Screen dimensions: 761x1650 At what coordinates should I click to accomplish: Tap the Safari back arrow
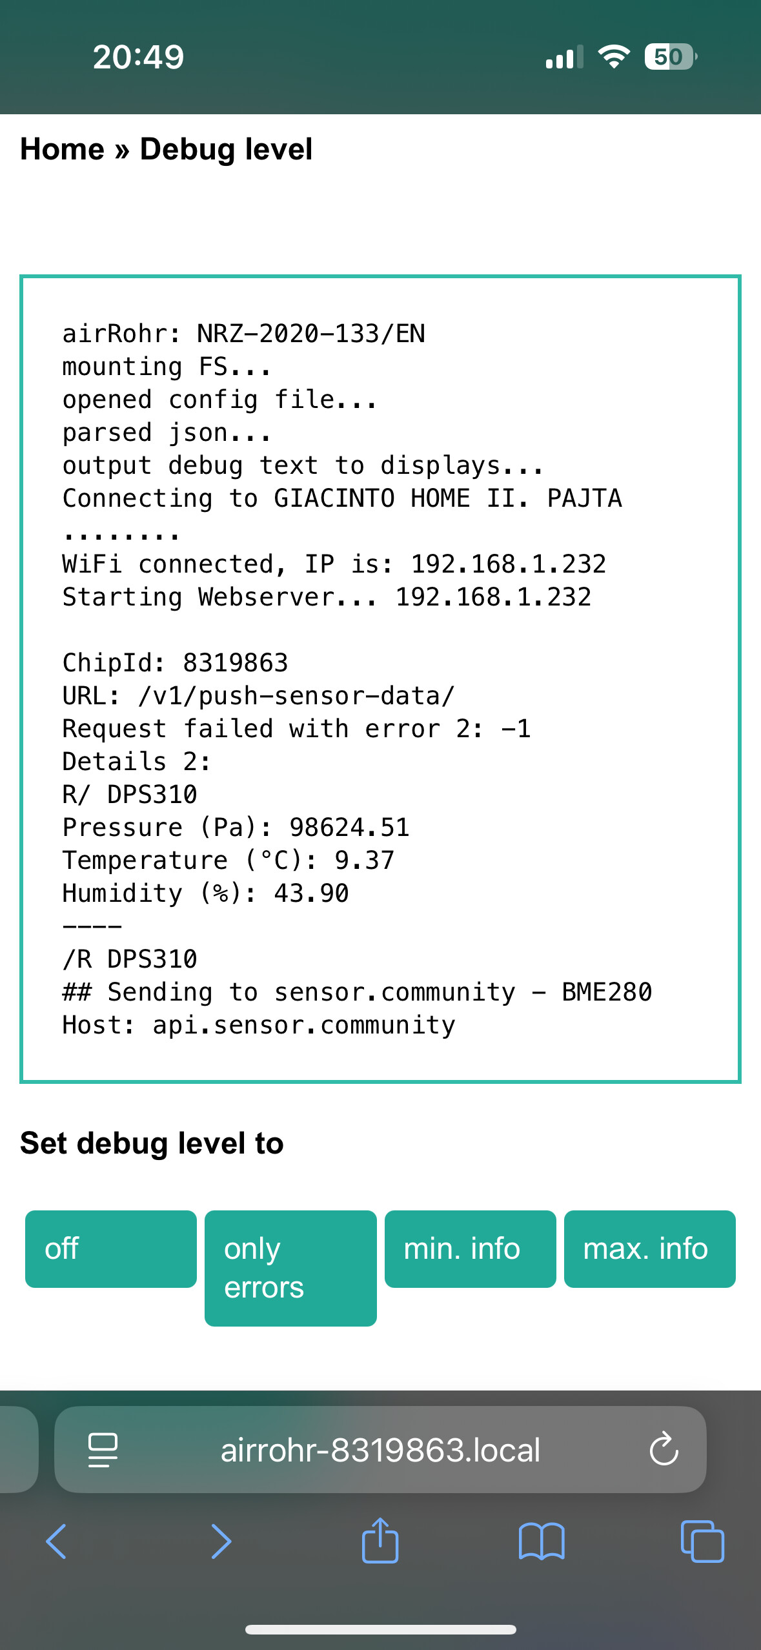[x=56, y=1542]
